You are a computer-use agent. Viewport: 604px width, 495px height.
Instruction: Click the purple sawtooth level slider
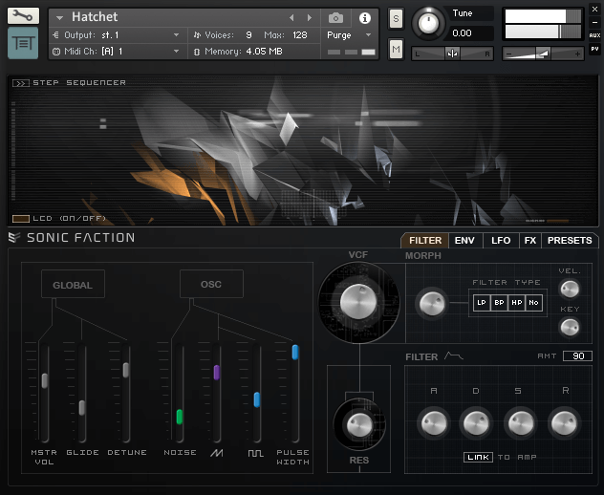217,373
